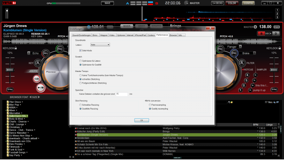Open the Brake effect dropdown arrow
The image size is (284, 163).
(254, 53)
